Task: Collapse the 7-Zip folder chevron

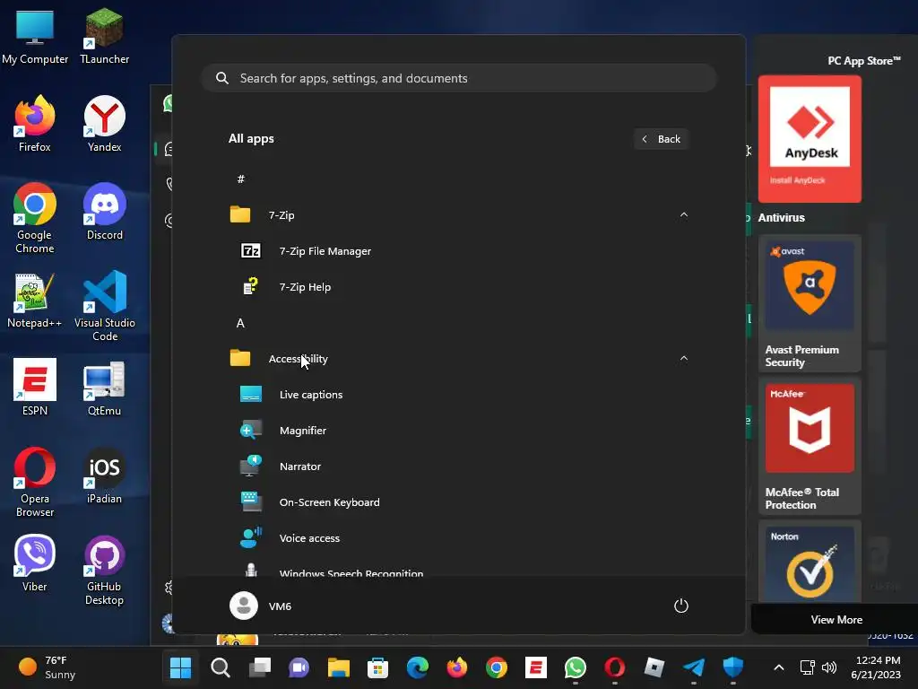Action: tap(683, 215)
